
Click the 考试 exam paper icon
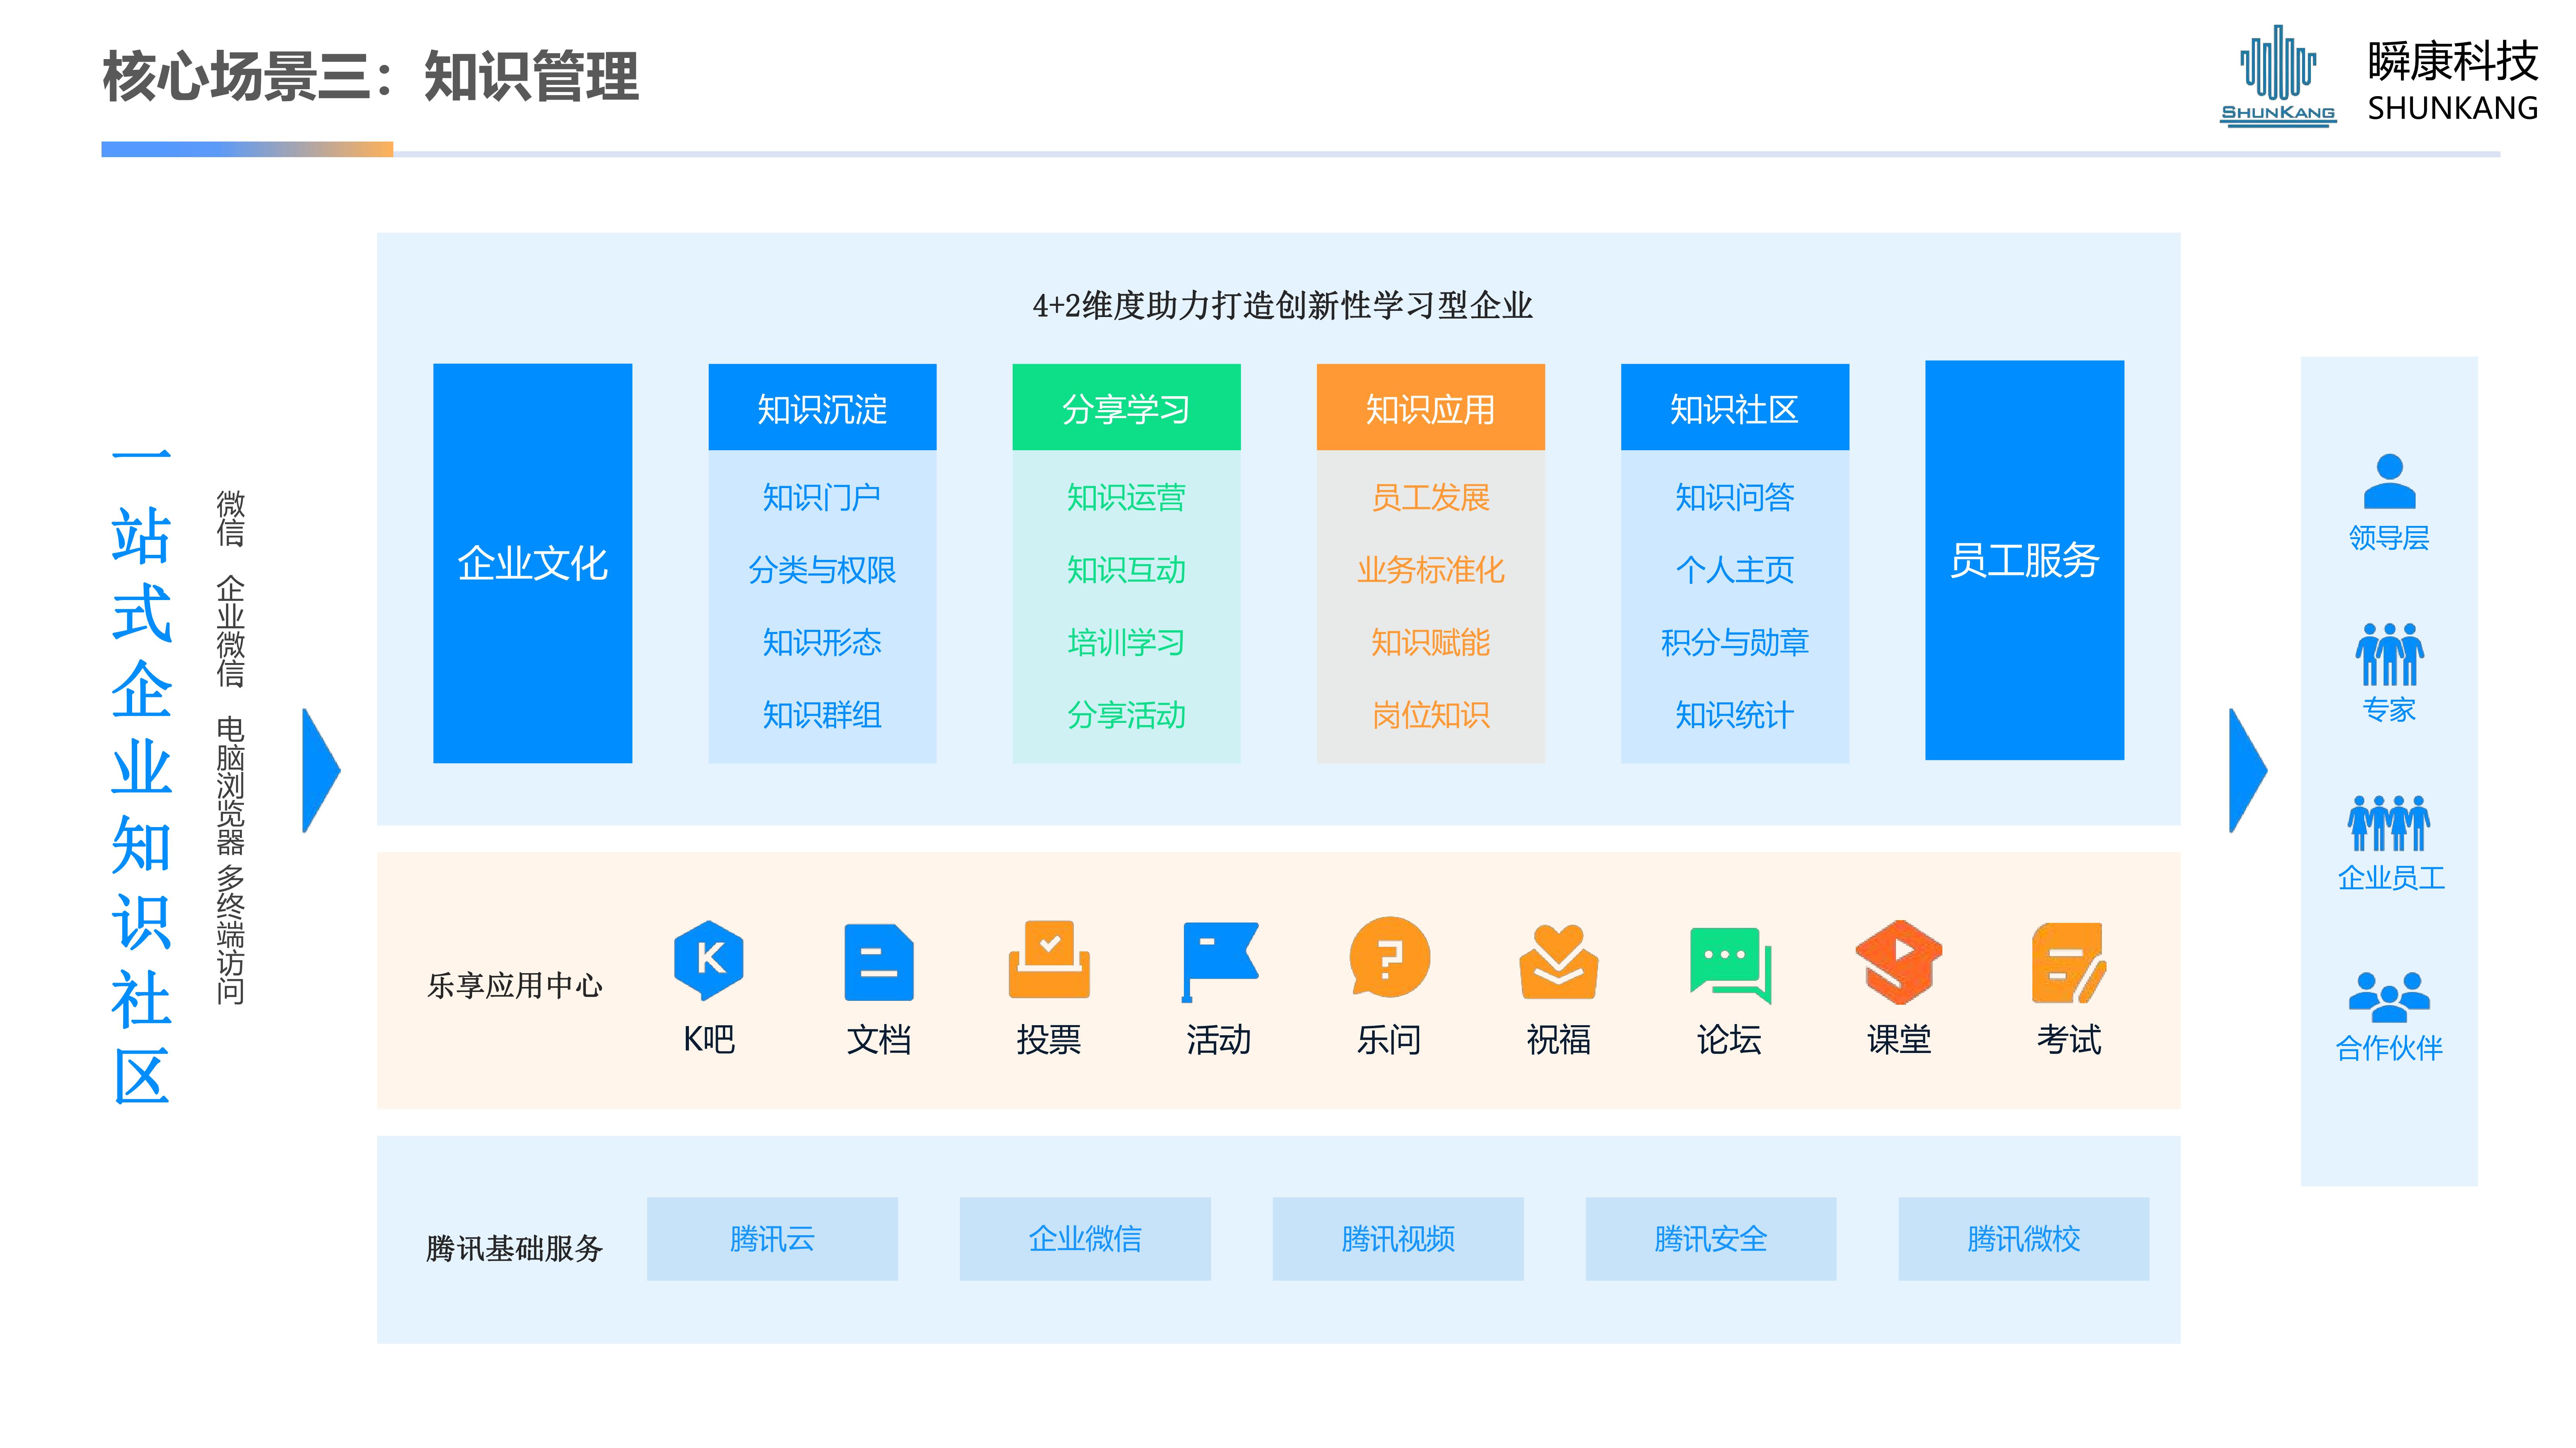(x=2069, y=962)
